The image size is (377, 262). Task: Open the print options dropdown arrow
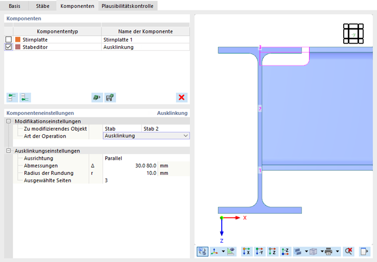click(337, 252)
